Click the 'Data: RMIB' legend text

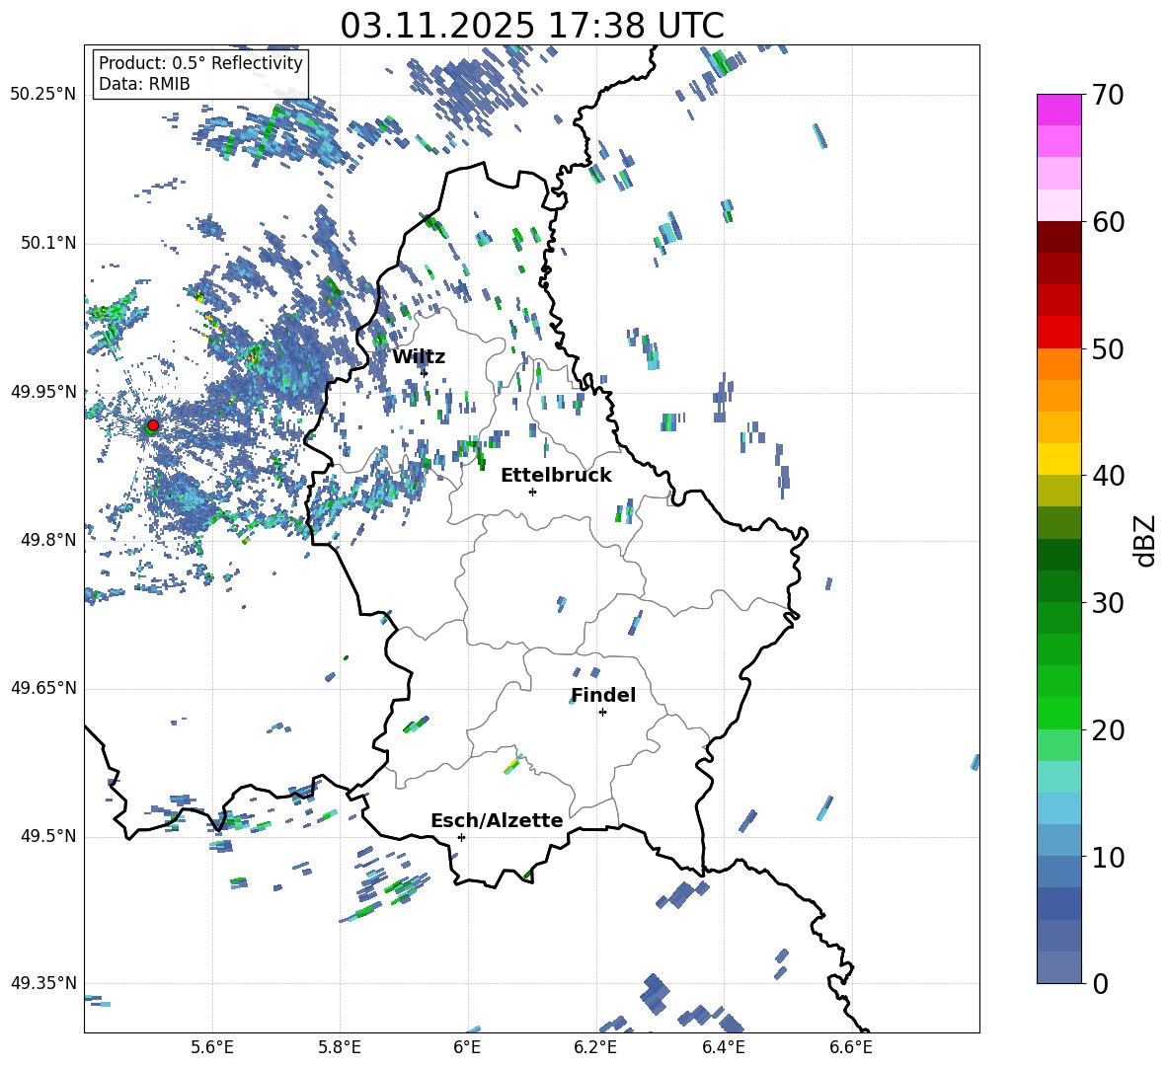(x=144, y=84)
